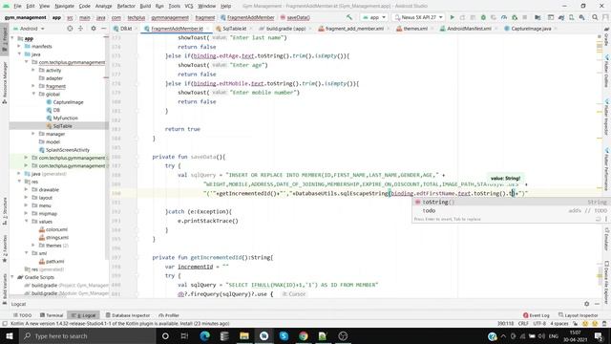Screen dimensions: 611x344
Task: Minimize the Logcat panel
Action: tap(597, 304)
